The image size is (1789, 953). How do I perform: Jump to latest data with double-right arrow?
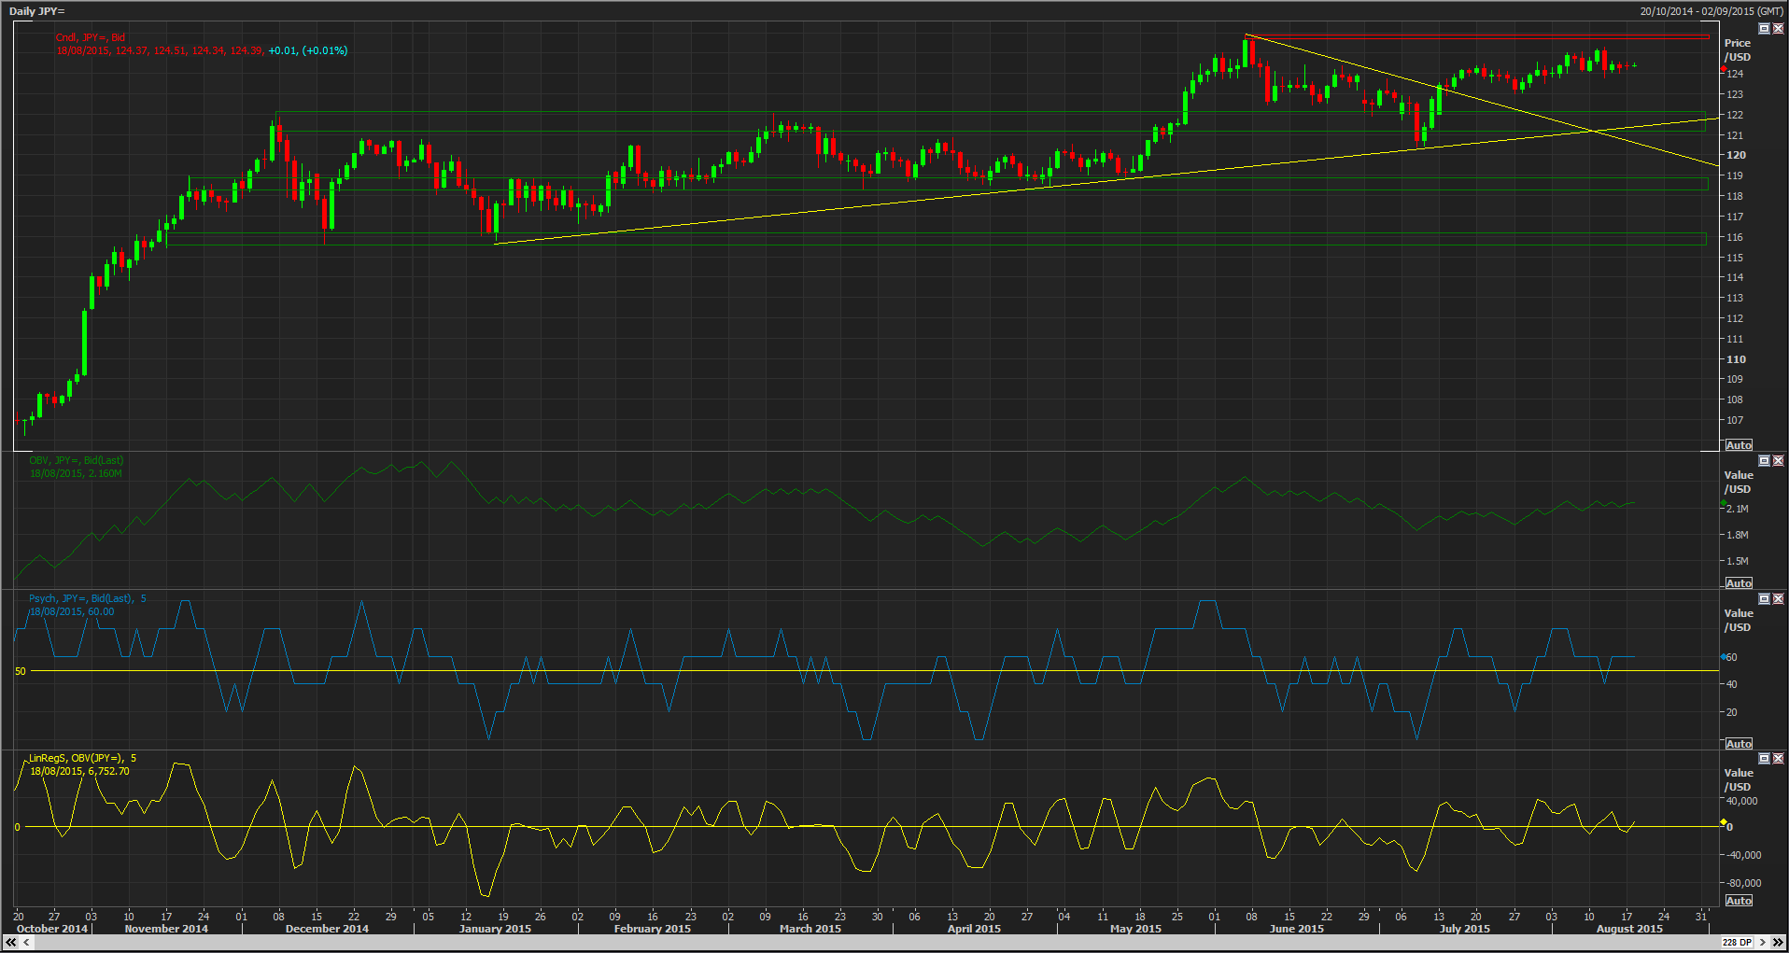click(1778, 943)
